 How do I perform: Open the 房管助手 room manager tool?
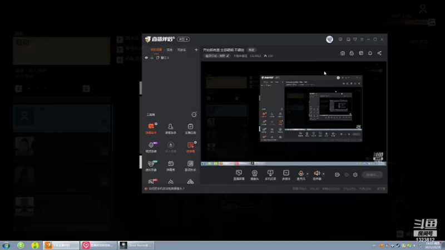(171, 128)
